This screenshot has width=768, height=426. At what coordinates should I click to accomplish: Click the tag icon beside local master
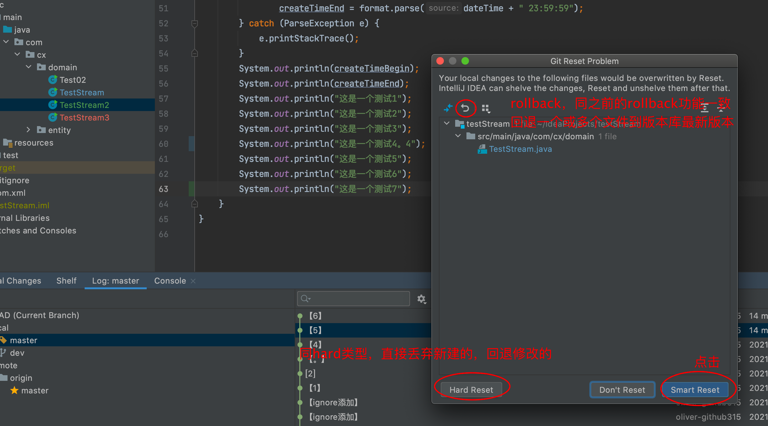click(x=3, y=340)
